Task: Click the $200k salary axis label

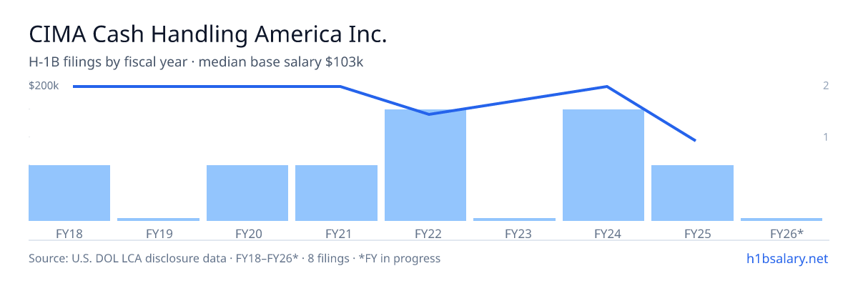Action: (44, 86)
